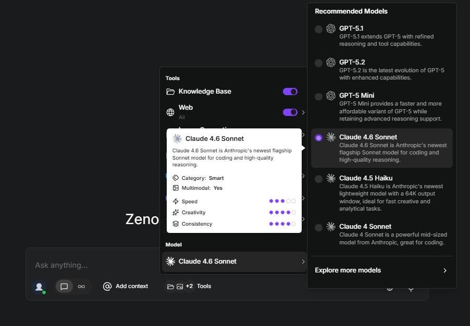Click the Web globe icon in Tools panel
Viewport: 470px width, 326px height.
point(170,112)
